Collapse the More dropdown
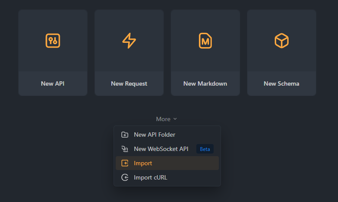 (x=166, y=119)
